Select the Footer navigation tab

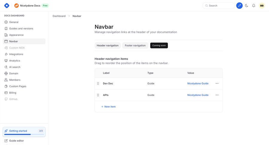[x=135, y=46]
